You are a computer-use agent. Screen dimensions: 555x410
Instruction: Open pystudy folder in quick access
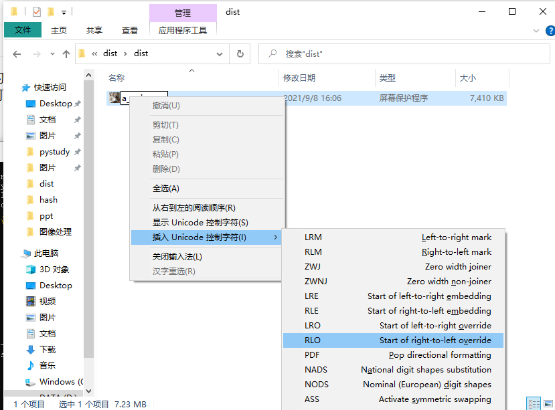pos(54,152)
